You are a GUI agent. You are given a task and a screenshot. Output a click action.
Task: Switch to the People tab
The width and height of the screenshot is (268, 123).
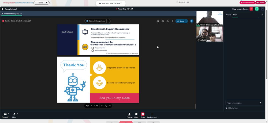click(228, 15)
